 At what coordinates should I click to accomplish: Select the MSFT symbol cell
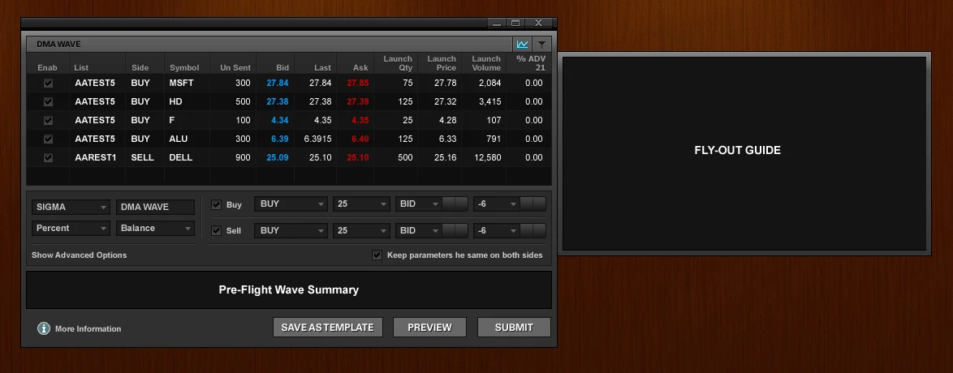[x=181, y=83]
